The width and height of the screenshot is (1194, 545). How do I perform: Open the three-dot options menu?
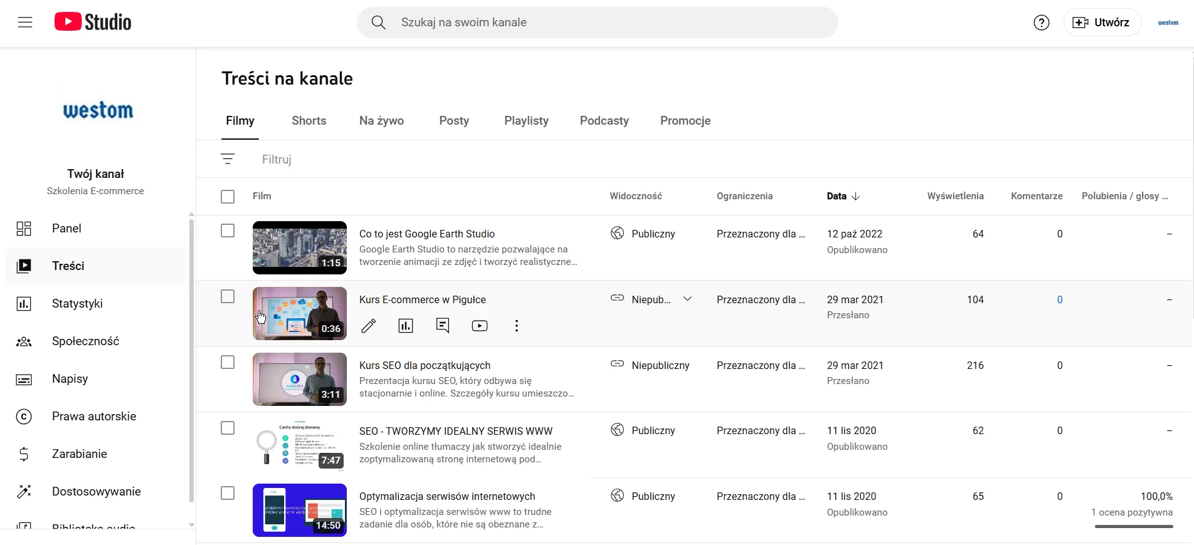click(516, 326)
